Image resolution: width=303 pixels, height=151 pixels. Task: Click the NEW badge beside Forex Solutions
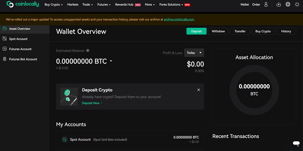(187, 5)
